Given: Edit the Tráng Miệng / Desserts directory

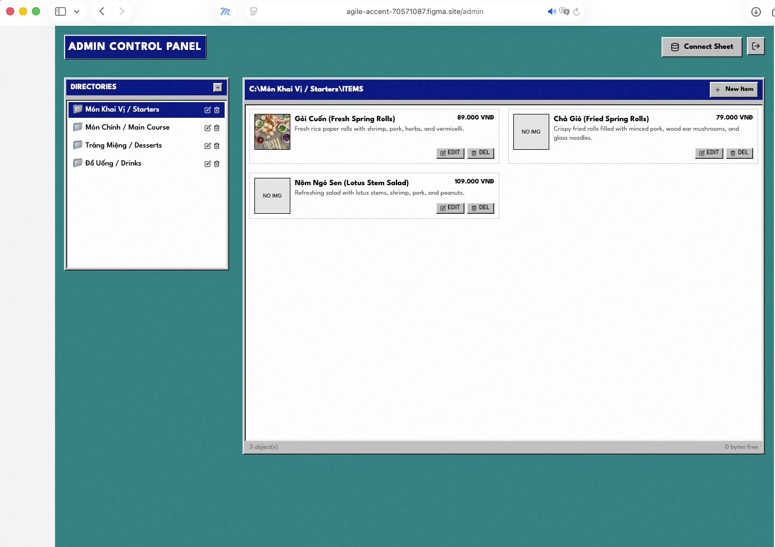Looking at the screenshot, I should 208,146.
